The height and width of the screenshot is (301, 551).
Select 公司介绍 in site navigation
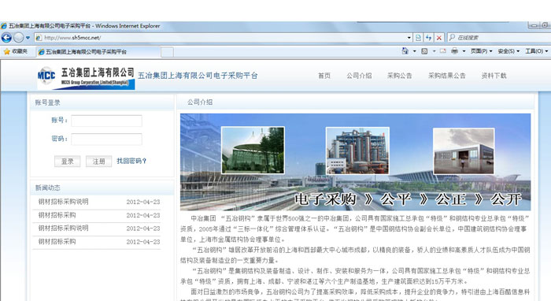click(359, 76)
